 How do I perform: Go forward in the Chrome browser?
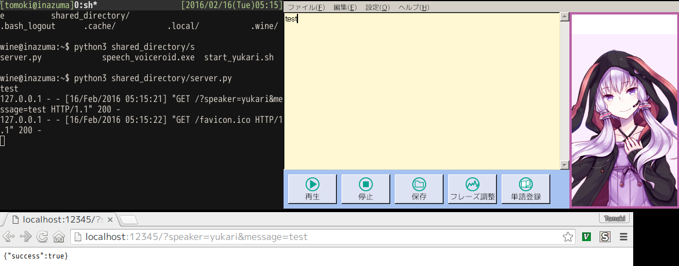click(x=26, y=236)
